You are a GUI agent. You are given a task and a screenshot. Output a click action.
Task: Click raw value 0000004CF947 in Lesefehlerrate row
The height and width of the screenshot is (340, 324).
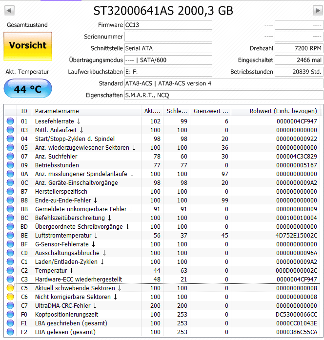click(x=297, y=121)
